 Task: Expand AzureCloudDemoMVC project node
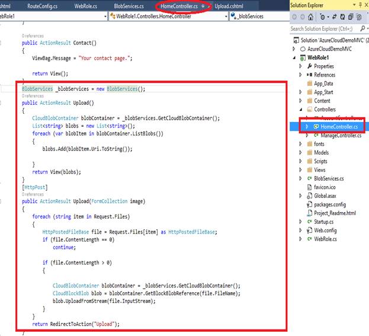coord(294,49)
